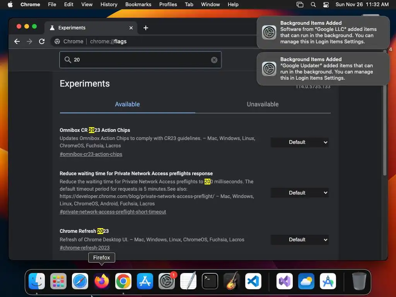Screen dimensions: 396x297
Task: Click the chrome://flags address bar
Action: pyautogui.click(x=154, y=41)
